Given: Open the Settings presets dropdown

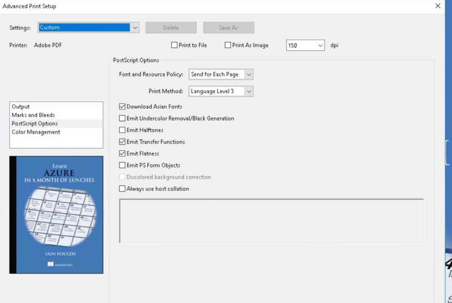Looking at the screenshot, I should 136,27.
